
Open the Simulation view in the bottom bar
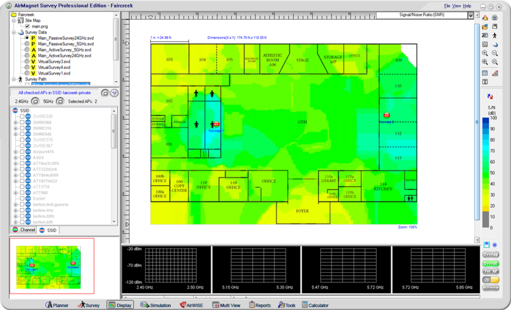tap(155, 305)
